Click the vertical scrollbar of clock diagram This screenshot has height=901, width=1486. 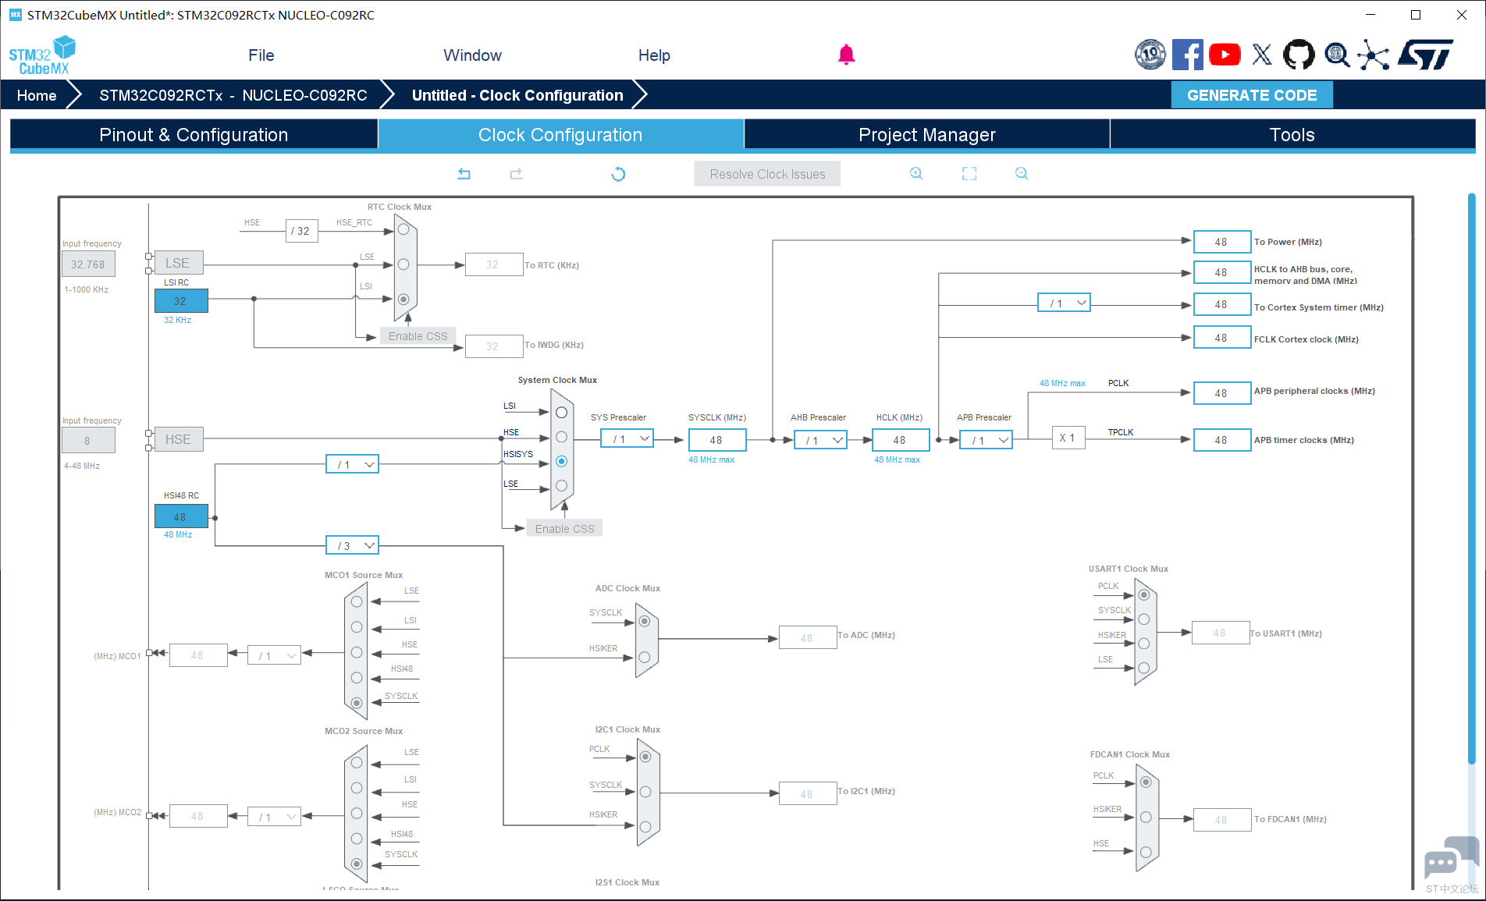1471,477
